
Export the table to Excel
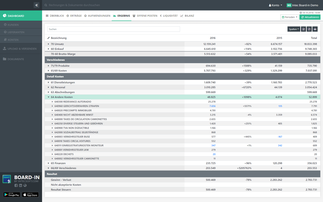point(303,29)
